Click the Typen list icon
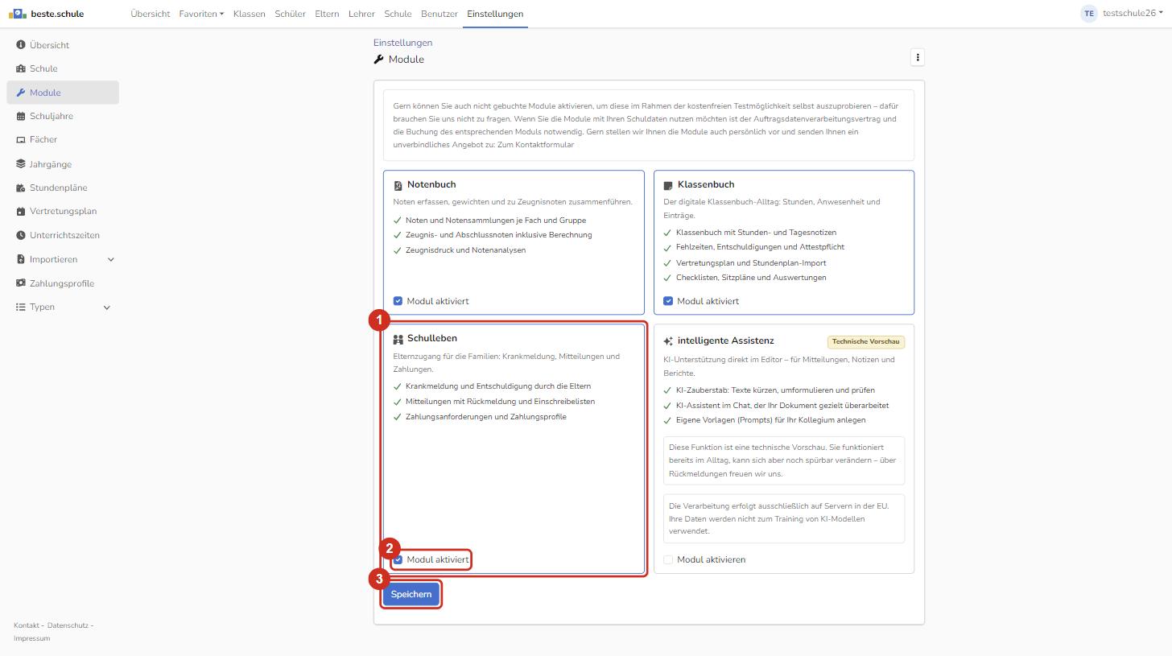This screenshot has height=656, width=1172. pos(21,307)
